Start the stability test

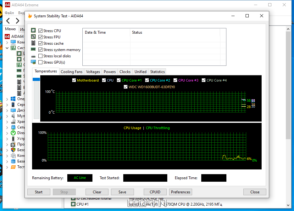[39, 192]
